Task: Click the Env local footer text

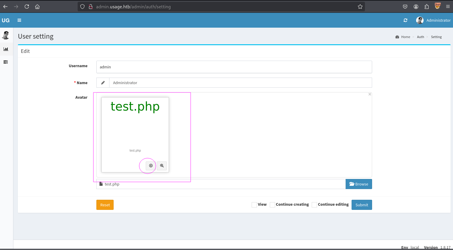Action: (410, 247)
